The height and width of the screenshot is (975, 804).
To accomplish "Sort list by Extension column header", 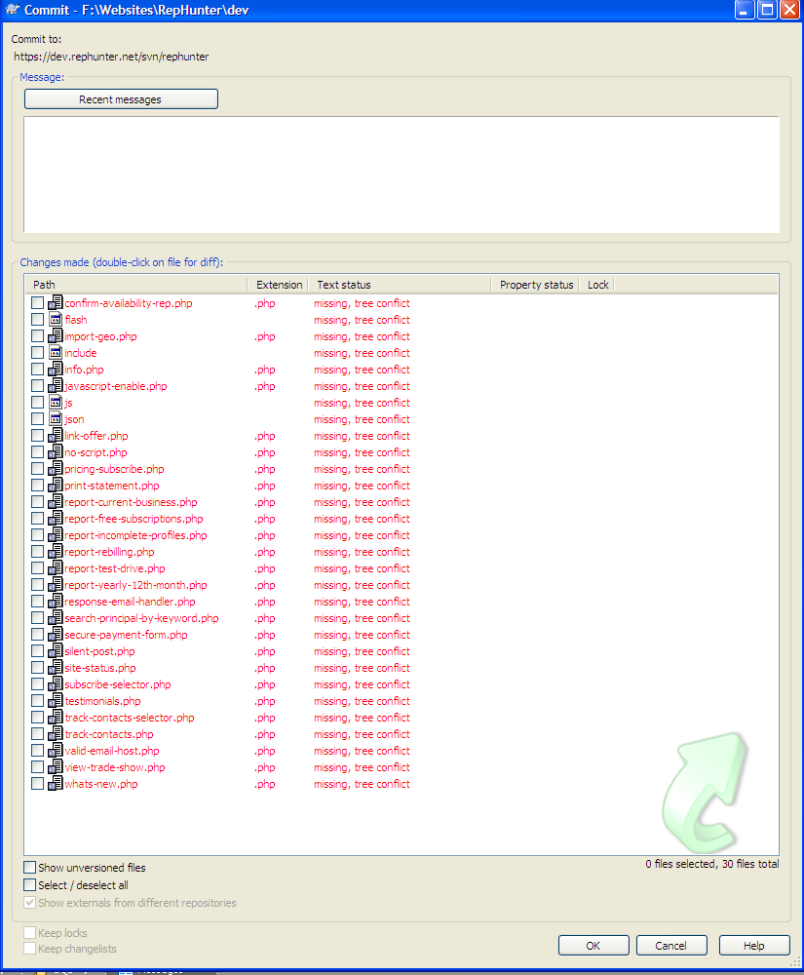I will tap(278, 285).
